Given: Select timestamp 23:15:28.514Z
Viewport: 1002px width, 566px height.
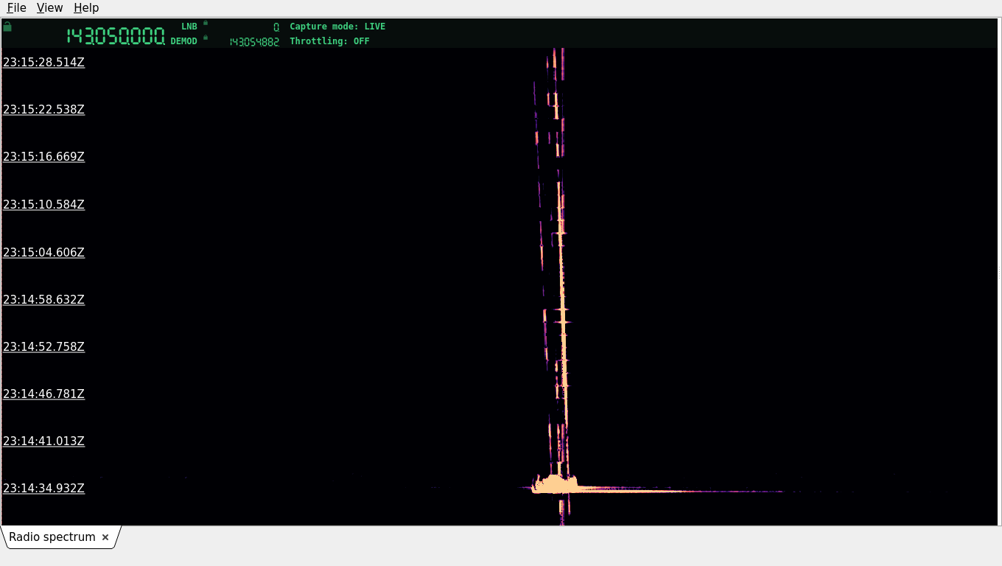Looking at the screenshot, I should 43,63.
